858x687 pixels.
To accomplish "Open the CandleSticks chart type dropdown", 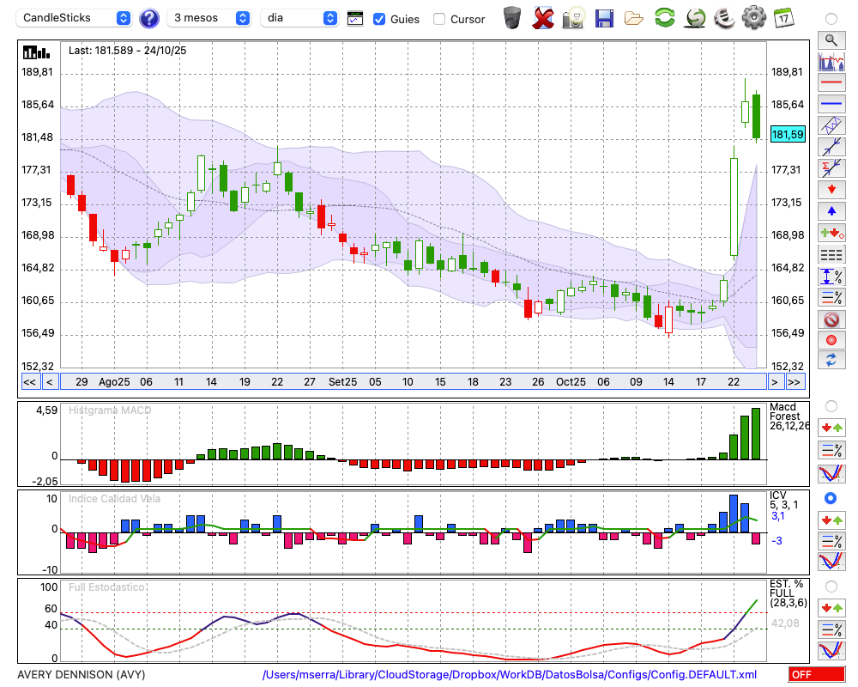I will click(x=76, y=18).
